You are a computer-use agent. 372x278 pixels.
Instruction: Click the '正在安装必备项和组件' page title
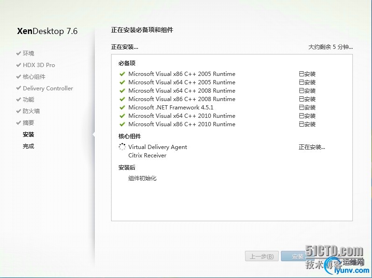(x=142, y=30)
